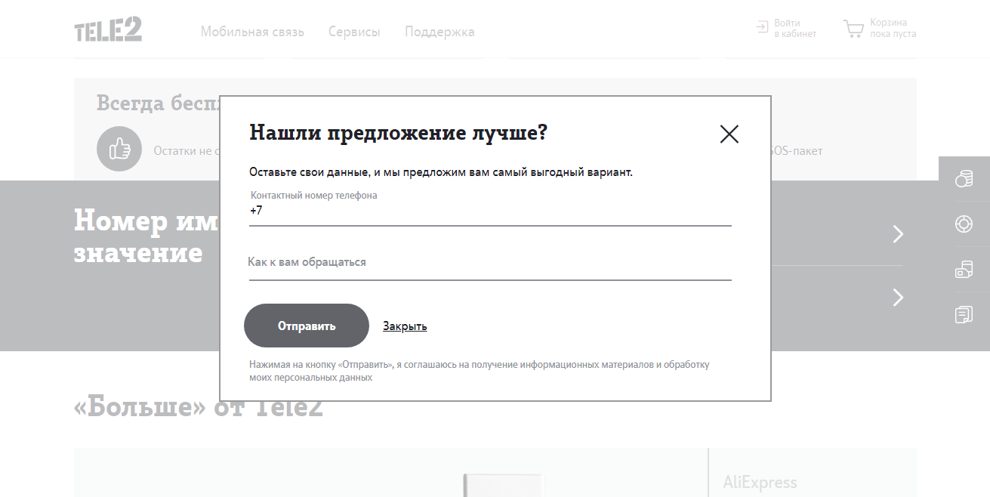The height and width of the screenshot is (497, 990).
Task: Click the document list icon in the sidebar
Action: 964,314
